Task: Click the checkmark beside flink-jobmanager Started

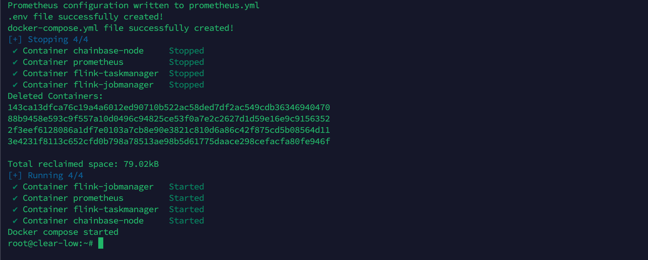Action: pos(15,187)
